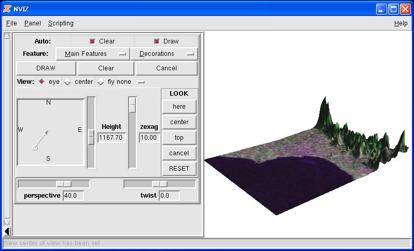Image resolution: width=414 pixels, height=251 pixels.
Task: Open the File menu
Action: click(11, 23)
